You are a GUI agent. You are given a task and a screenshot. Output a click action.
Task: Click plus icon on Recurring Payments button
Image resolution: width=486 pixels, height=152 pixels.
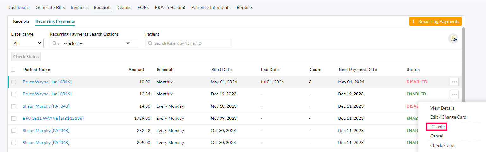413,21
